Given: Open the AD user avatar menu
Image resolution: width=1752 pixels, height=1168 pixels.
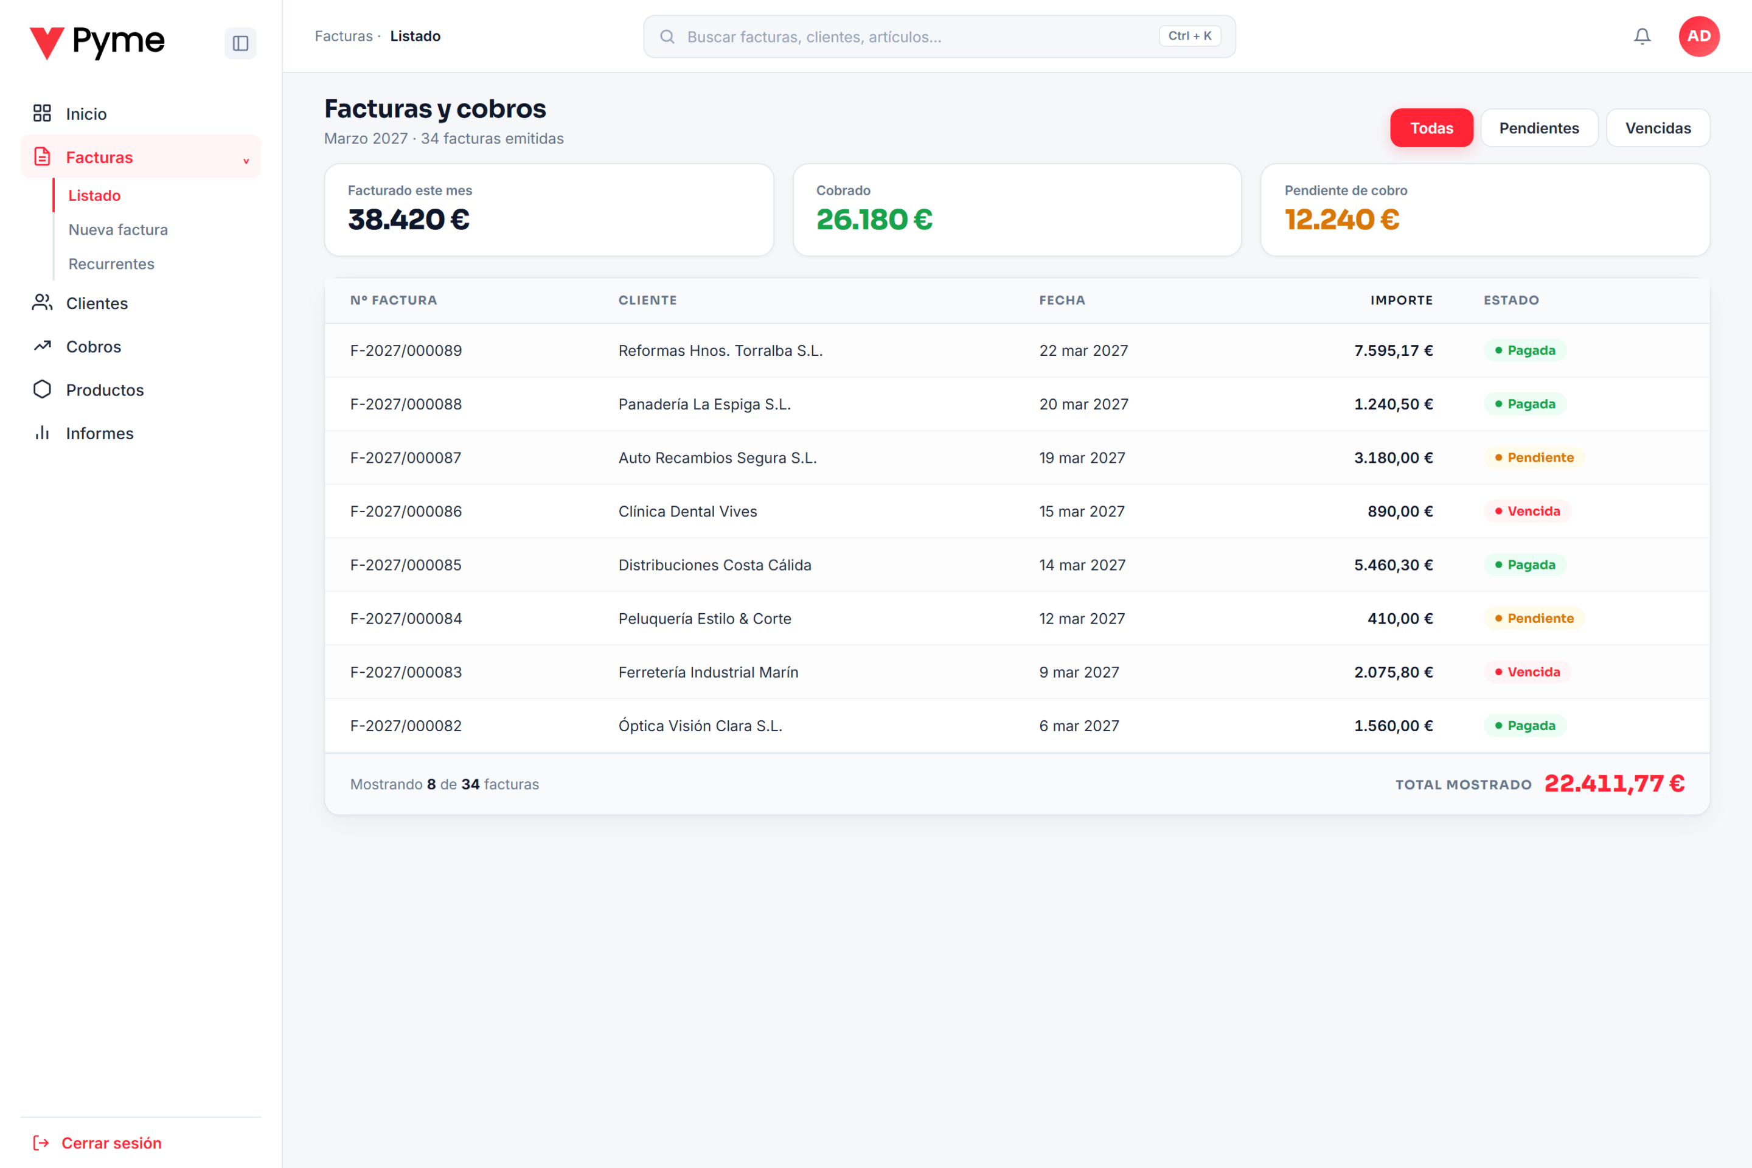Looking at the screenshot, I should 1698,36.
